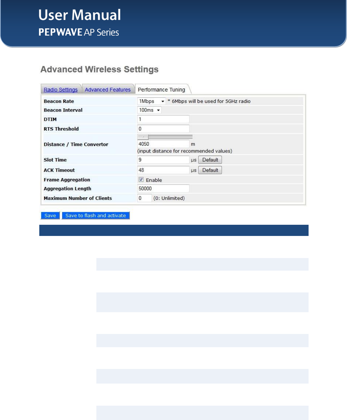Click the Maximum Number of Clients field

coord(144,198)
